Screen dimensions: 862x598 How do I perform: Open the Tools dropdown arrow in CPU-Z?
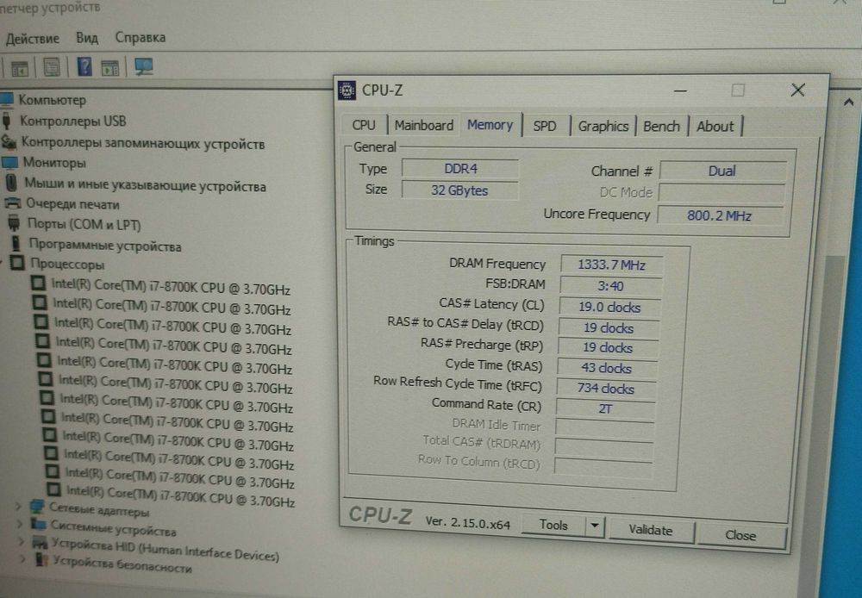(594, 526)
